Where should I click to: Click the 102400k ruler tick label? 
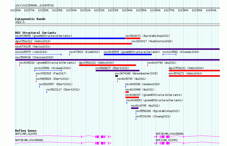[x=211, y=10]
